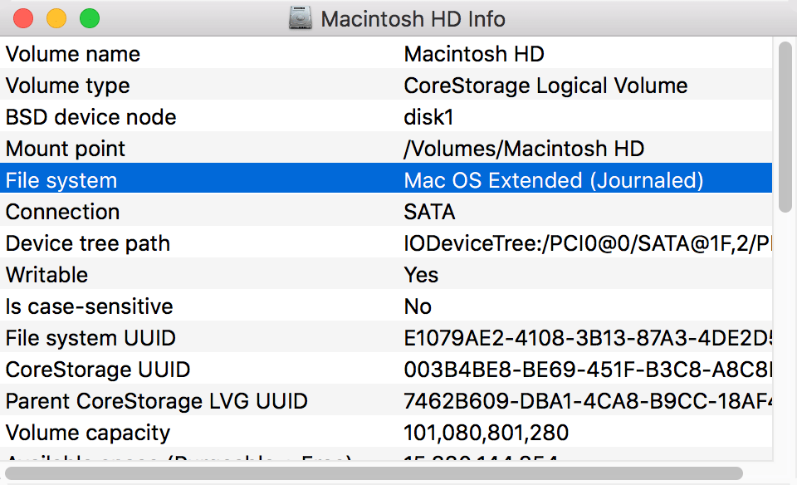Click the '101,080,801,280' capacity value
This screenshot has width=797, height=485.
[486, 433]
